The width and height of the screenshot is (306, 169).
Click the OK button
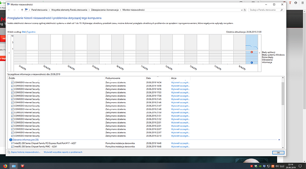tap(279, 153)
